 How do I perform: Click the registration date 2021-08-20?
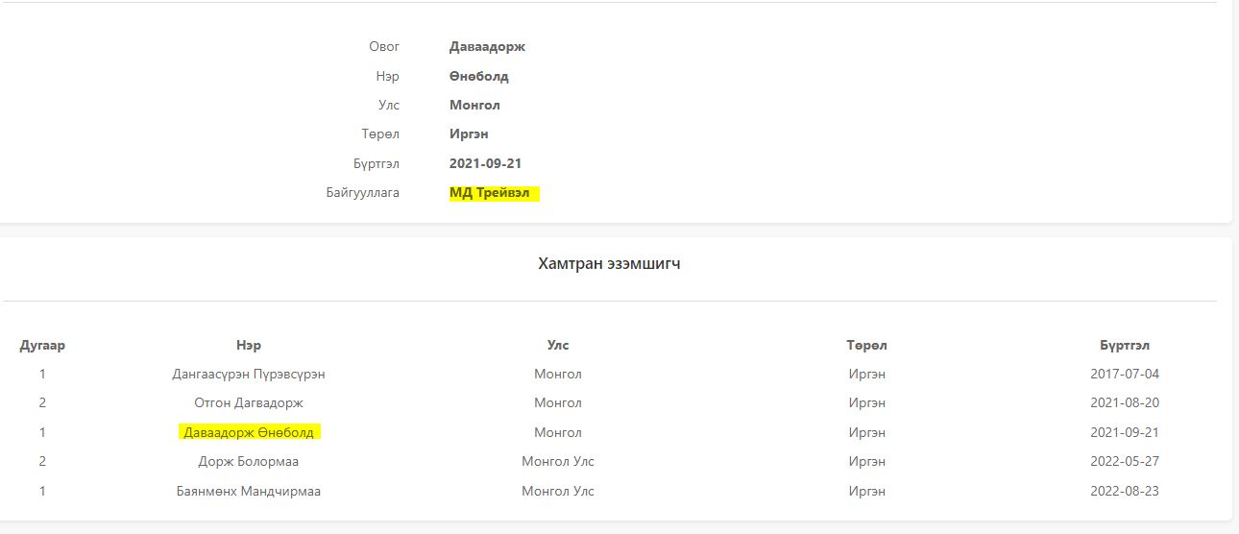pyautogui.click(x=1125, y=402)
